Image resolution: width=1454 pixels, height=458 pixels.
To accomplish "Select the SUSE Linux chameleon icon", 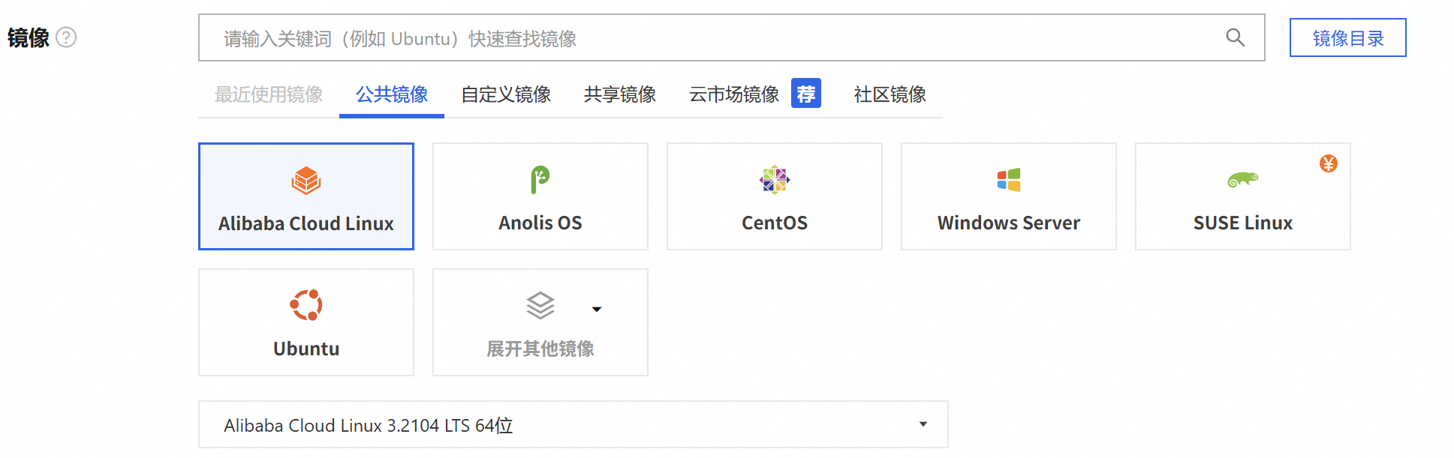I will 1242,180.
